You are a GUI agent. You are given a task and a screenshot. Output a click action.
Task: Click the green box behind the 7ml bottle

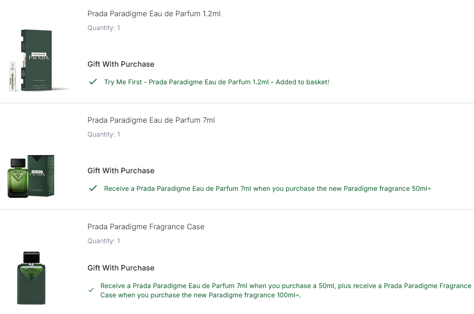point(43,175)
